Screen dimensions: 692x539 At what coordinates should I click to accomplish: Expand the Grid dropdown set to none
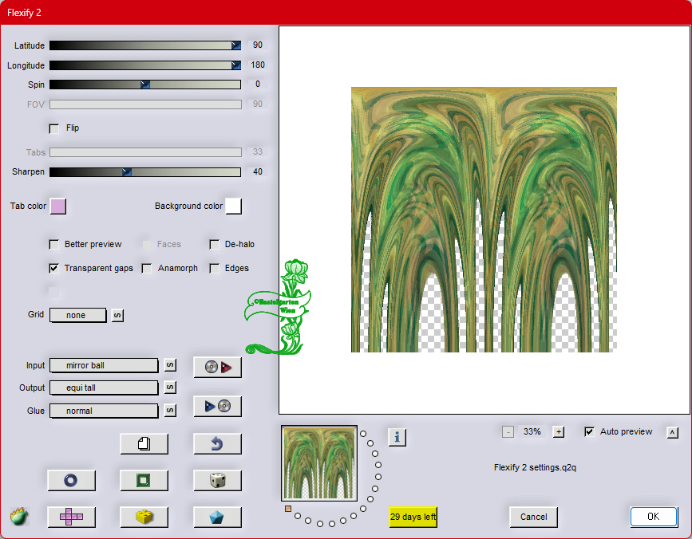[78, 315]
